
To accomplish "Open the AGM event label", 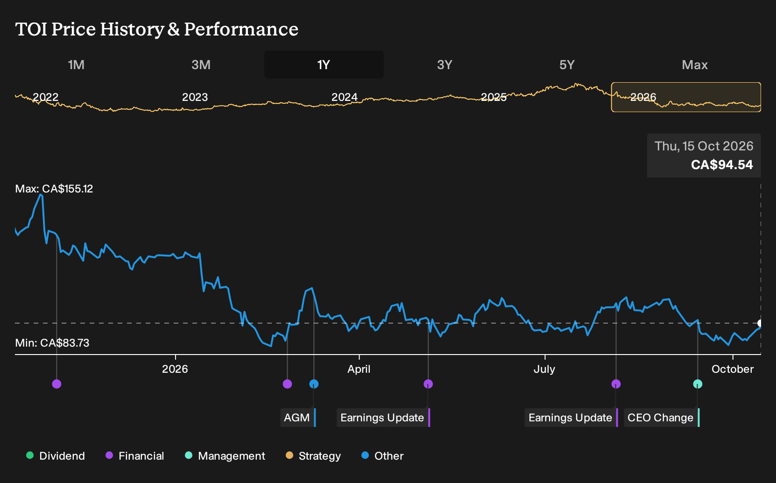I will pyautogui.click(x=298, y=418).
